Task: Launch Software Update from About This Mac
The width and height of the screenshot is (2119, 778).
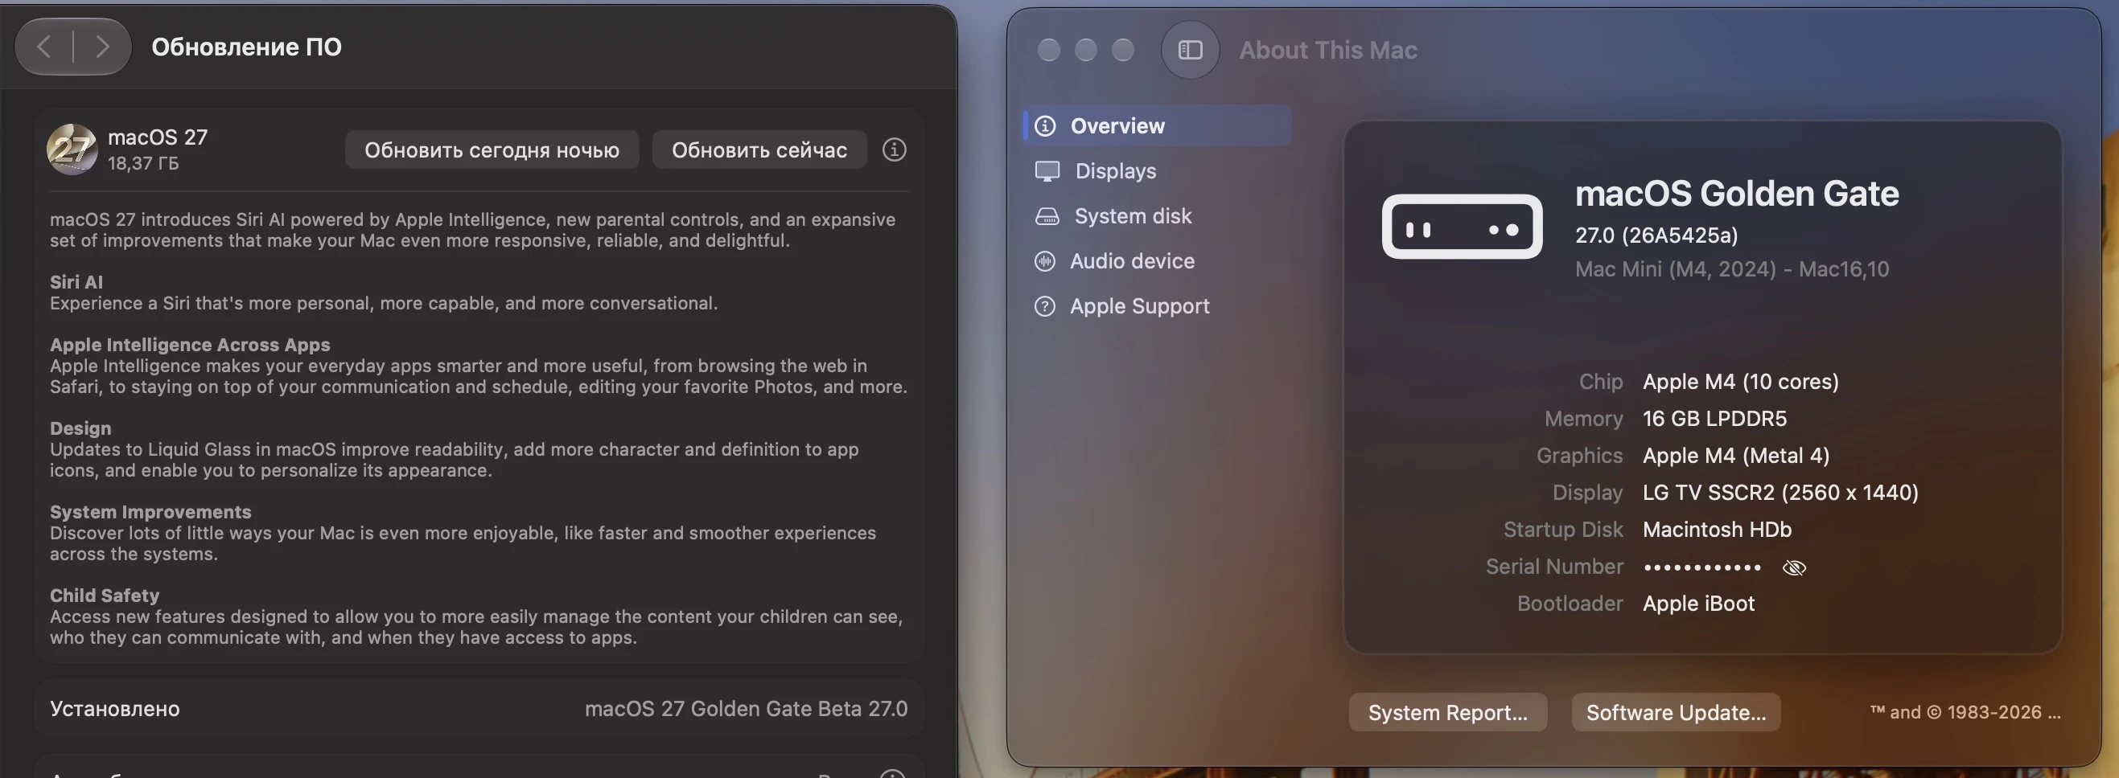Action: click(1676, 712)
